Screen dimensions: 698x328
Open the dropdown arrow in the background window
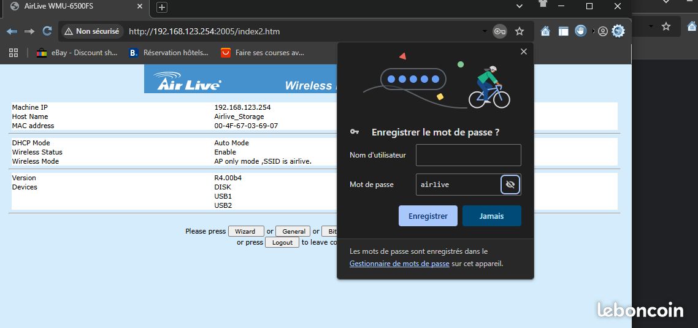point(651,26)
